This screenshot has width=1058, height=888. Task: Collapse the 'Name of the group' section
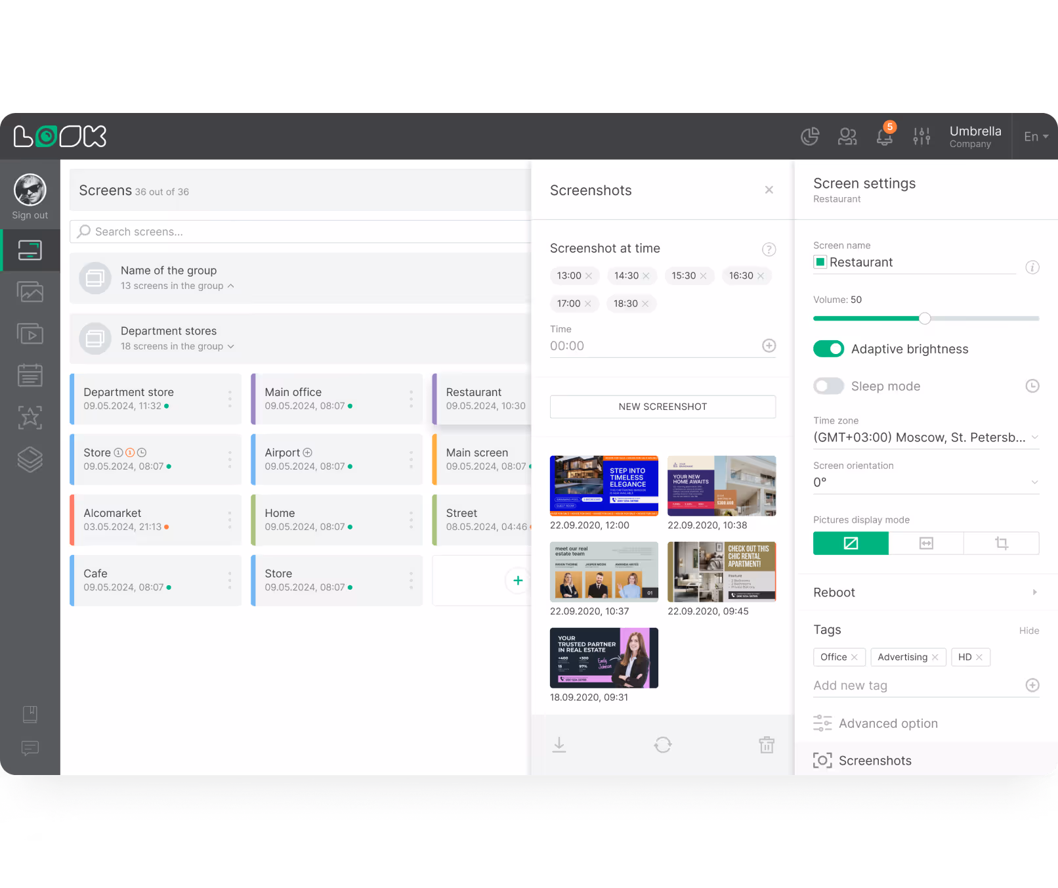pos(231,286)
